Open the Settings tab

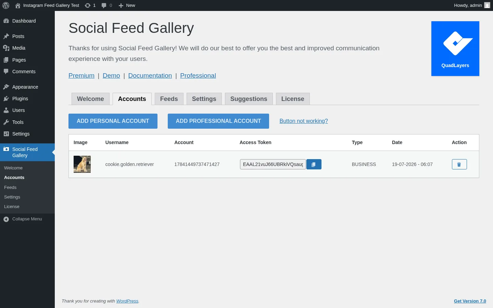tap(204, 99)
